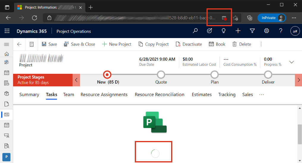Click the browser back arrow
302x163 pixels.
(8, 18)
